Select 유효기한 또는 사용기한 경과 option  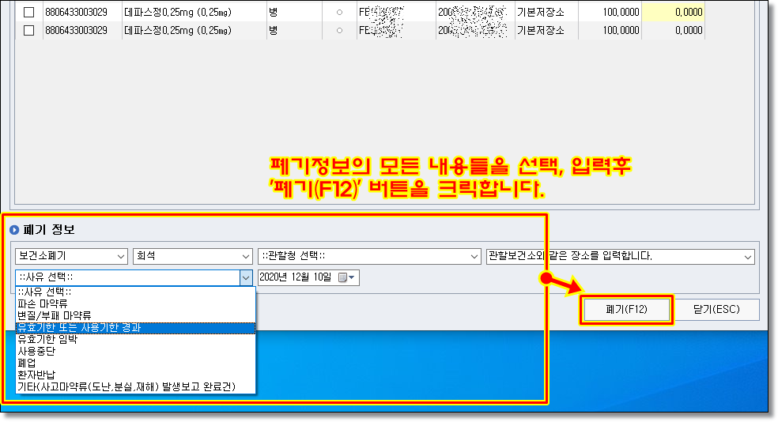(x=79, y=327)
